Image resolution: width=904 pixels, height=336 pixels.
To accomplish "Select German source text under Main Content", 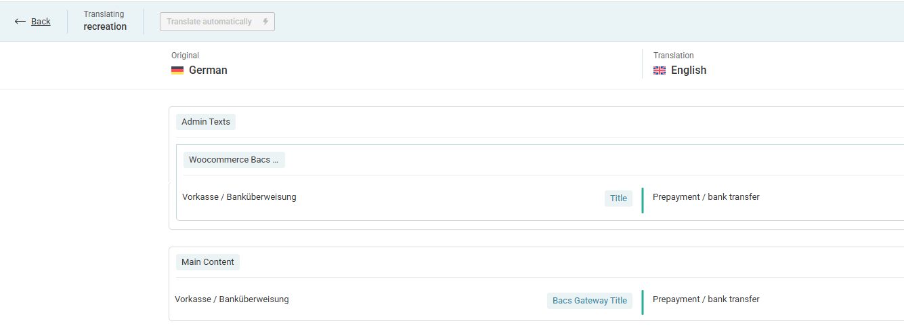I will coord(232,299).
